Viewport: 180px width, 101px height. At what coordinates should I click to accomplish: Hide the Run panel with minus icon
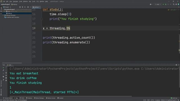(179, 65)
